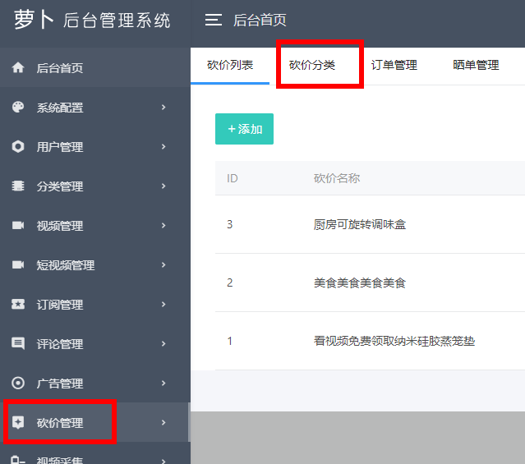The height and width of the screenshot is (464, 525).
Task: Switch to the 砍价列表 tab
Action: click(x=230, y=65)
